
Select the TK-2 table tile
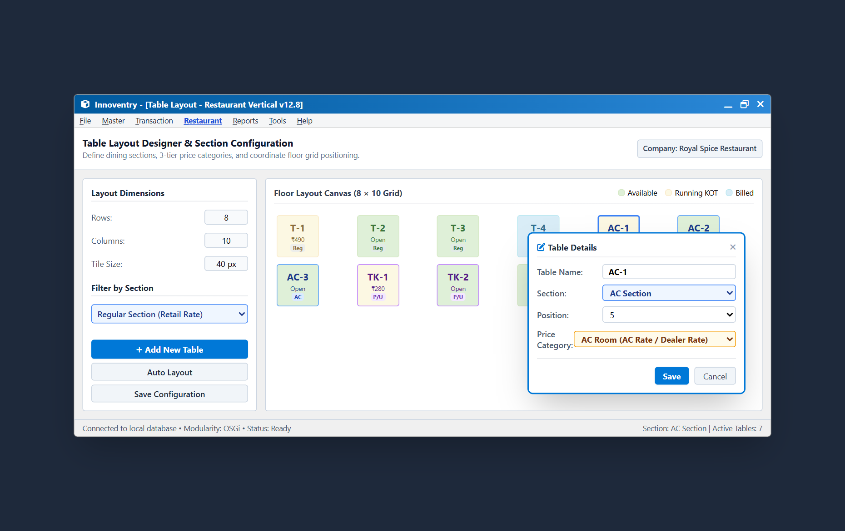pos(458,285)
